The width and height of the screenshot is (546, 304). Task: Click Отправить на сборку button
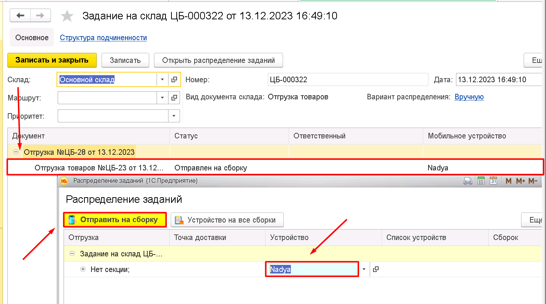coord(115,220)
